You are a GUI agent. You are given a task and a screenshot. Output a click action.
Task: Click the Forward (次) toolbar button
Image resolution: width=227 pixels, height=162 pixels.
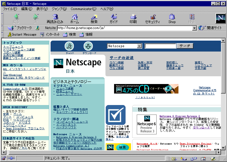[36, 19]
